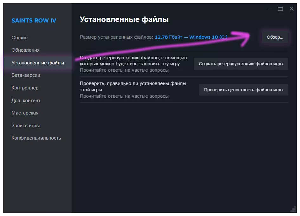Viewport: 300px width, 216px height.
Task: Go to the Мастерская section
Action: point(25,113)
